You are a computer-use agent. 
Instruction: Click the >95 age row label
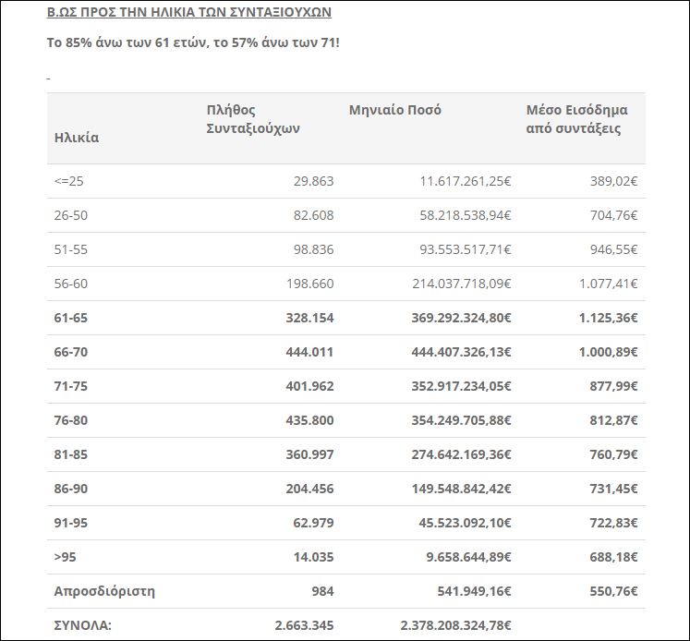[x=67, y=557]
